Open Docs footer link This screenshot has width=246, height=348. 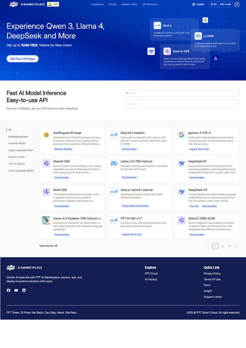click(207, 285)
